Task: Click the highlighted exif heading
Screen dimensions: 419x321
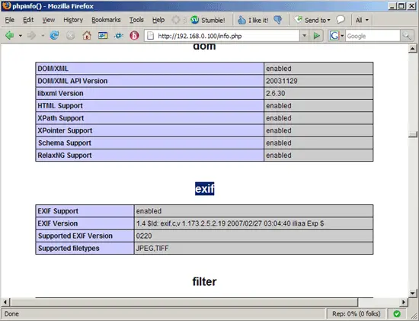Action: (204, 189)
